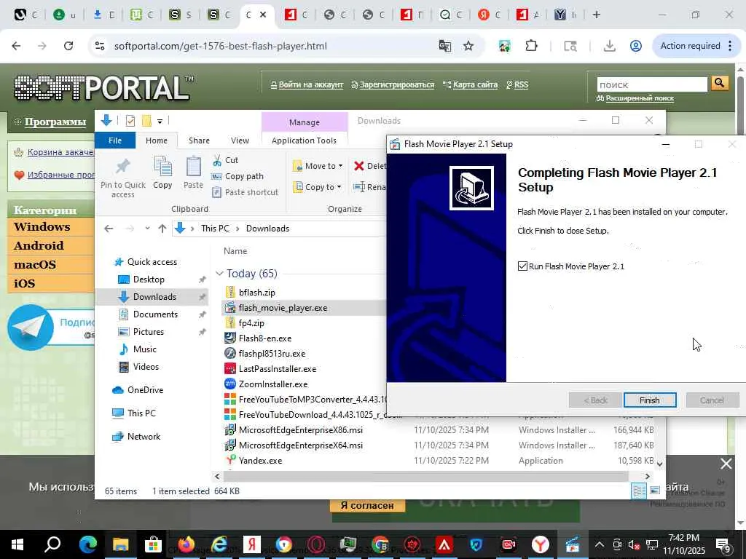Viewport: 746px width, 559px height.
Task: Click the Explorer horizontal scrollbar
Action: (425, 476)
